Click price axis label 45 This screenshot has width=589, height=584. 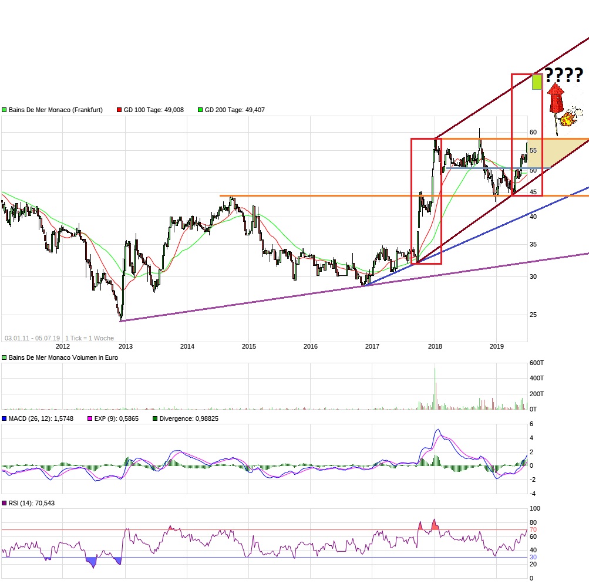(533, 193)
